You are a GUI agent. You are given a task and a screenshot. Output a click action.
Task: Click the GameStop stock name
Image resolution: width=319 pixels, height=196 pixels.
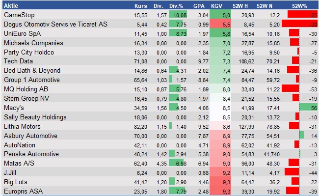point(19,15)
